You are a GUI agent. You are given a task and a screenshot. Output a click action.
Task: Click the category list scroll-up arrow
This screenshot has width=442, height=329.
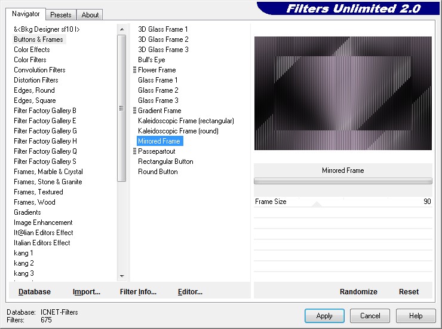(x=122, y=29)
